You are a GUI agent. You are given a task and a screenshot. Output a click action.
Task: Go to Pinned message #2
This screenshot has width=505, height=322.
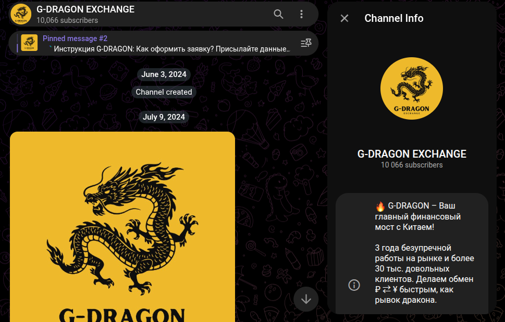coord(75,38)
